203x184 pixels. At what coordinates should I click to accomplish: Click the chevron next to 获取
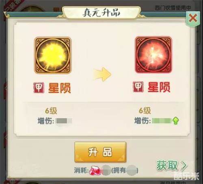pos(184,165)
